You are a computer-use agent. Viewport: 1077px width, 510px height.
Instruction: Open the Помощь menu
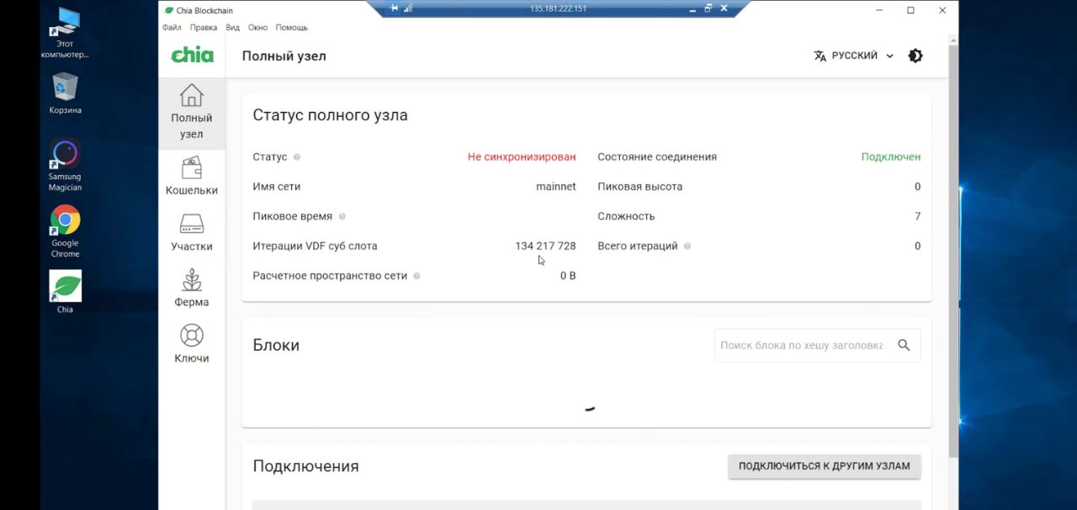[291, 28]
